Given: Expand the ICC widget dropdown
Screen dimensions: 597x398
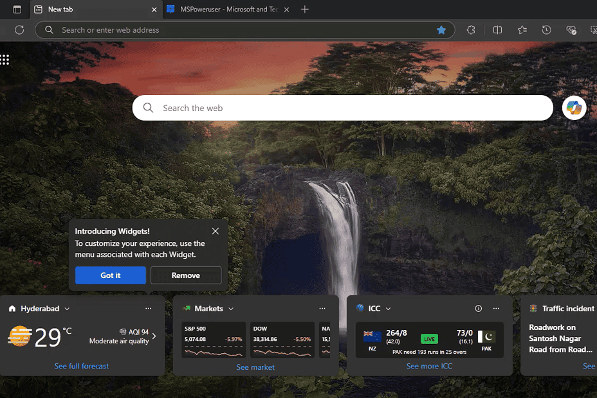Looking at the screenshot, I should [x=387, y=308].
